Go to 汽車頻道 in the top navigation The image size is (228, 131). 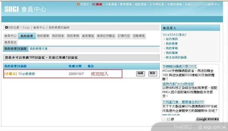pos(111,4)
